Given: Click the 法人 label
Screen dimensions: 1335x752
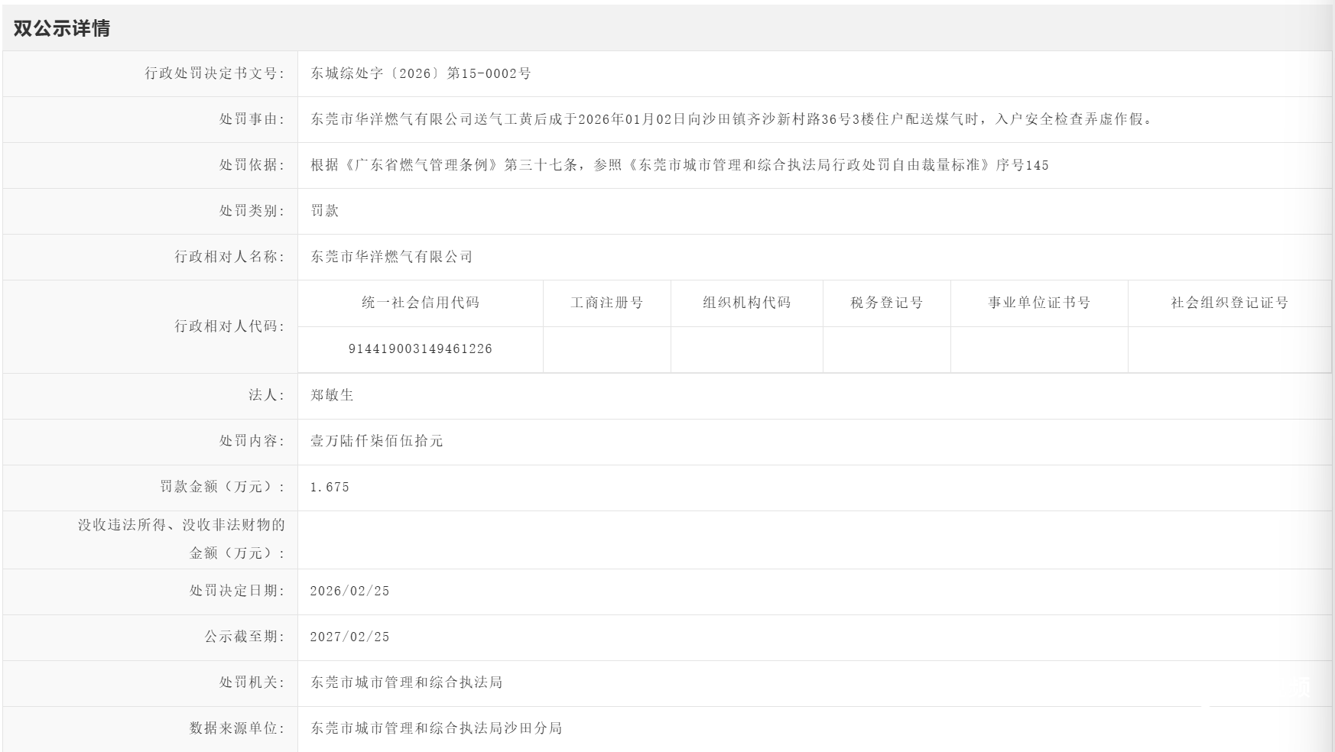Looking at the screenshot, I should [x=267, y=395].
